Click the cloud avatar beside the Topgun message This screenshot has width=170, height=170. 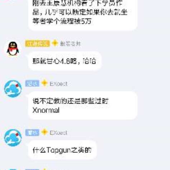[x=13, y=138]
